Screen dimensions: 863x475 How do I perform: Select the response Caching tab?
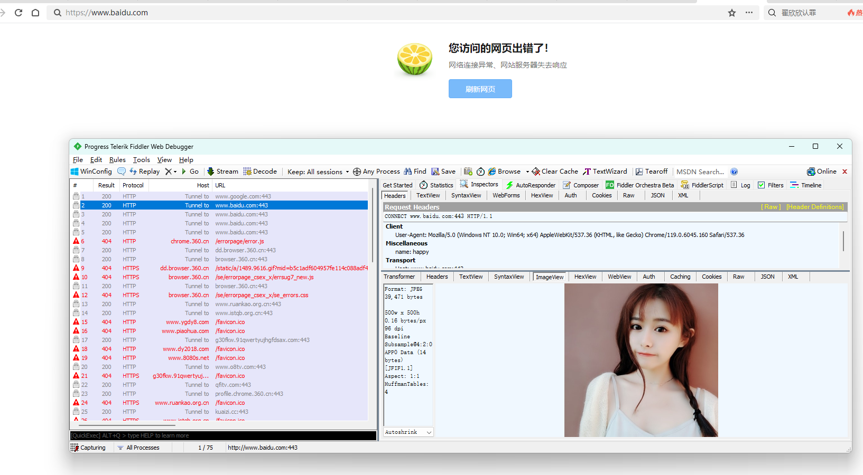coord(680,277)
